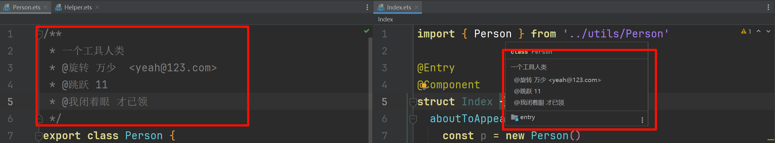775x143 pixels.
Task: Collapse the doc comment fold at line 1
Action: point(40,34)
